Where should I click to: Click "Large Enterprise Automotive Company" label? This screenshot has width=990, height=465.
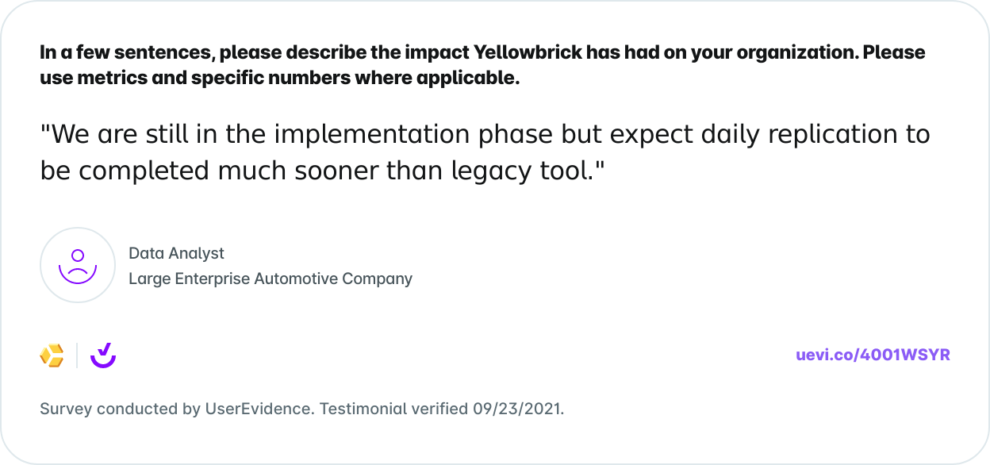(x=271, y=279)
